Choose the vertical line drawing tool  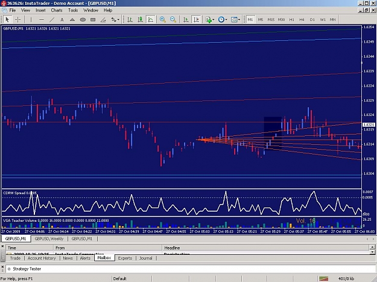[31, 20]
